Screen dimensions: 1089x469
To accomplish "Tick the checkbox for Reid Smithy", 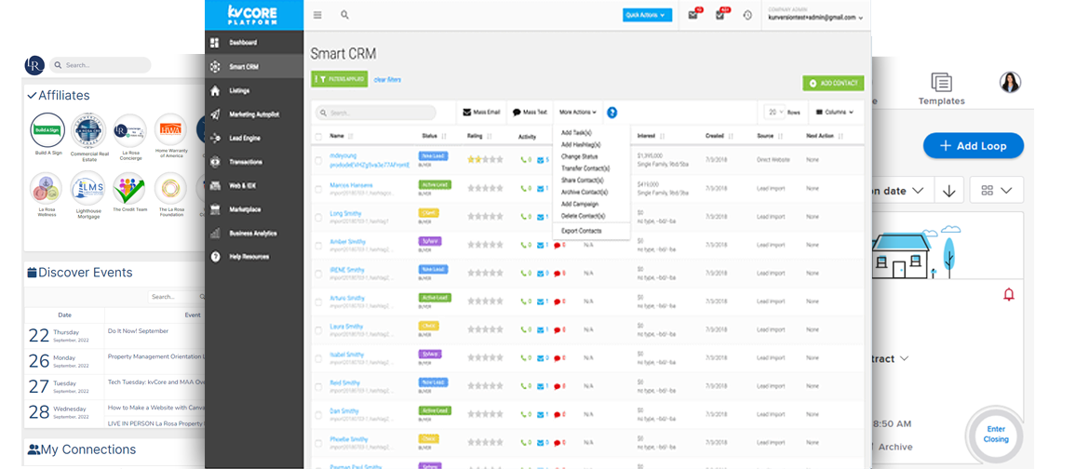I will point(318,388).
